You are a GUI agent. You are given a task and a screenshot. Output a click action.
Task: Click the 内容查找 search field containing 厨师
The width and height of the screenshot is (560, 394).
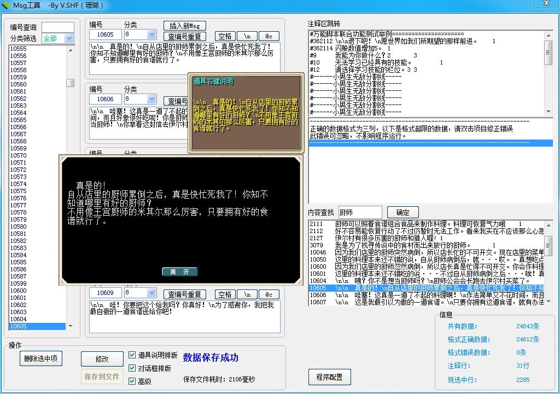click(359, 212)
